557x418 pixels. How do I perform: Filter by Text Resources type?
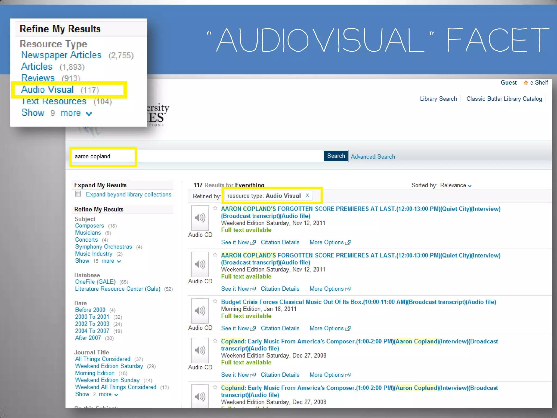click(x=54, y=101)
